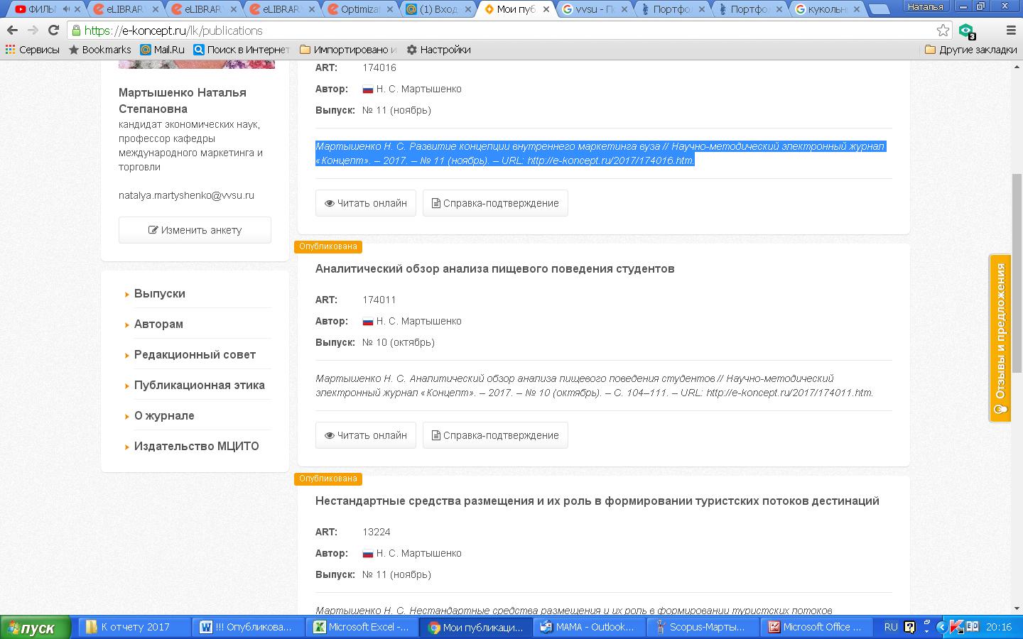1023x639 pixels.
Task: Reload the page with the refresh icon
Action: (53, 31)
